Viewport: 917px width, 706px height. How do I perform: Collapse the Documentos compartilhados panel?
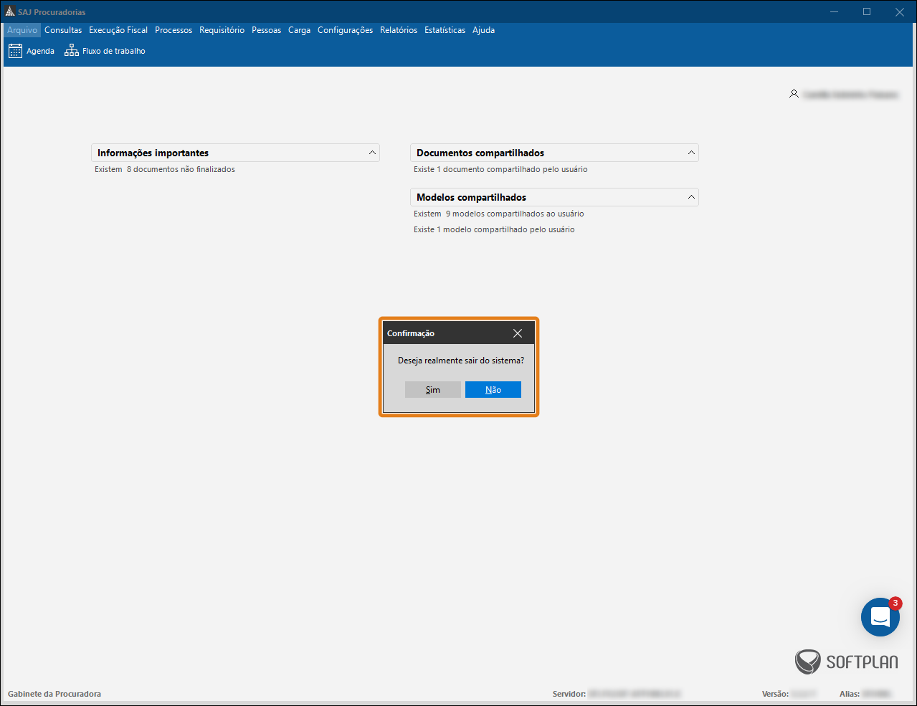coord(691,153)
